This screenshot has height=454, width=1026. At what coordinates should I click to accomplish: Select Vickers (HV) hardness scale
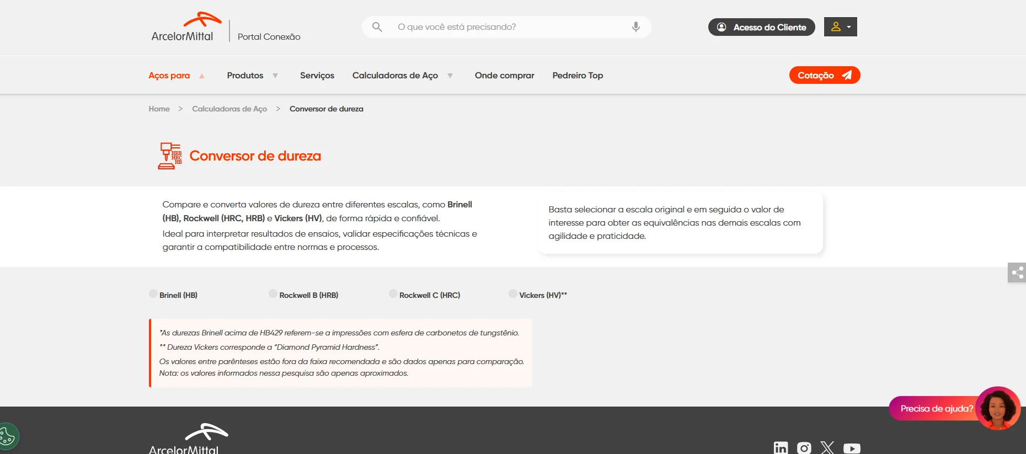coord(513,294)
